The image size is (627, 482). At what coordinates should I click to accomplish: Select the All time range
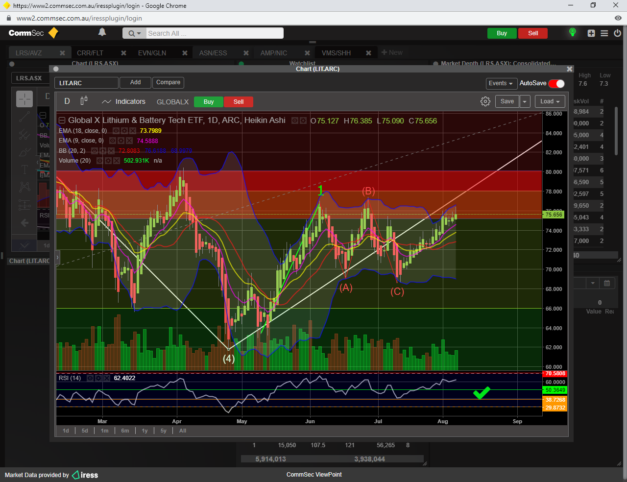[183, 431]
